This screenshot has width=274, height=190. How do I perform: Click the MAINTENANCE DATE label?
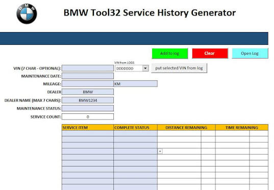(x=41, y=76)
